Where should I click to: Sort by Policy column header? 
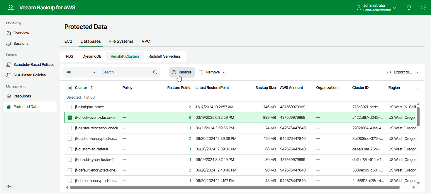(127, 88)
